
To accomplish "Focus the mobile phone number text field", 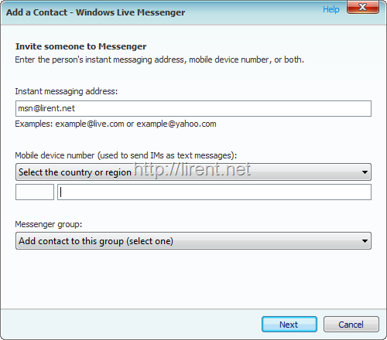I will [x=214, y=192].
